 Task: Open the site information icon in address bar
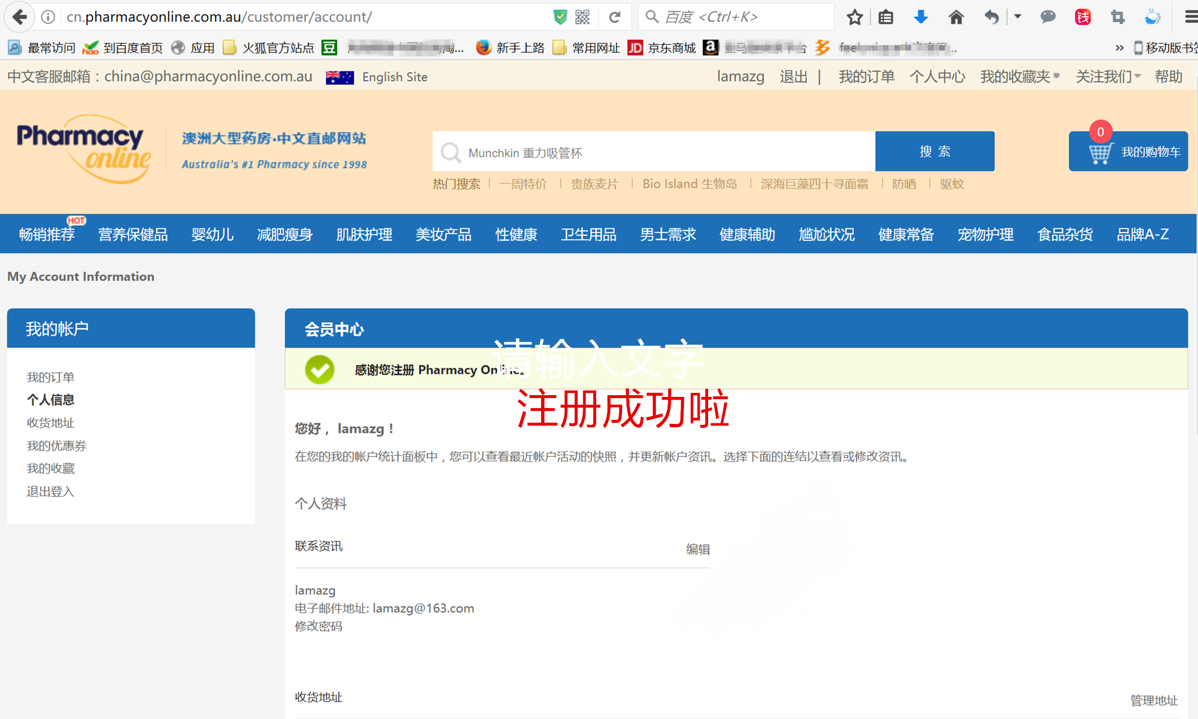(x=48, y=17)
